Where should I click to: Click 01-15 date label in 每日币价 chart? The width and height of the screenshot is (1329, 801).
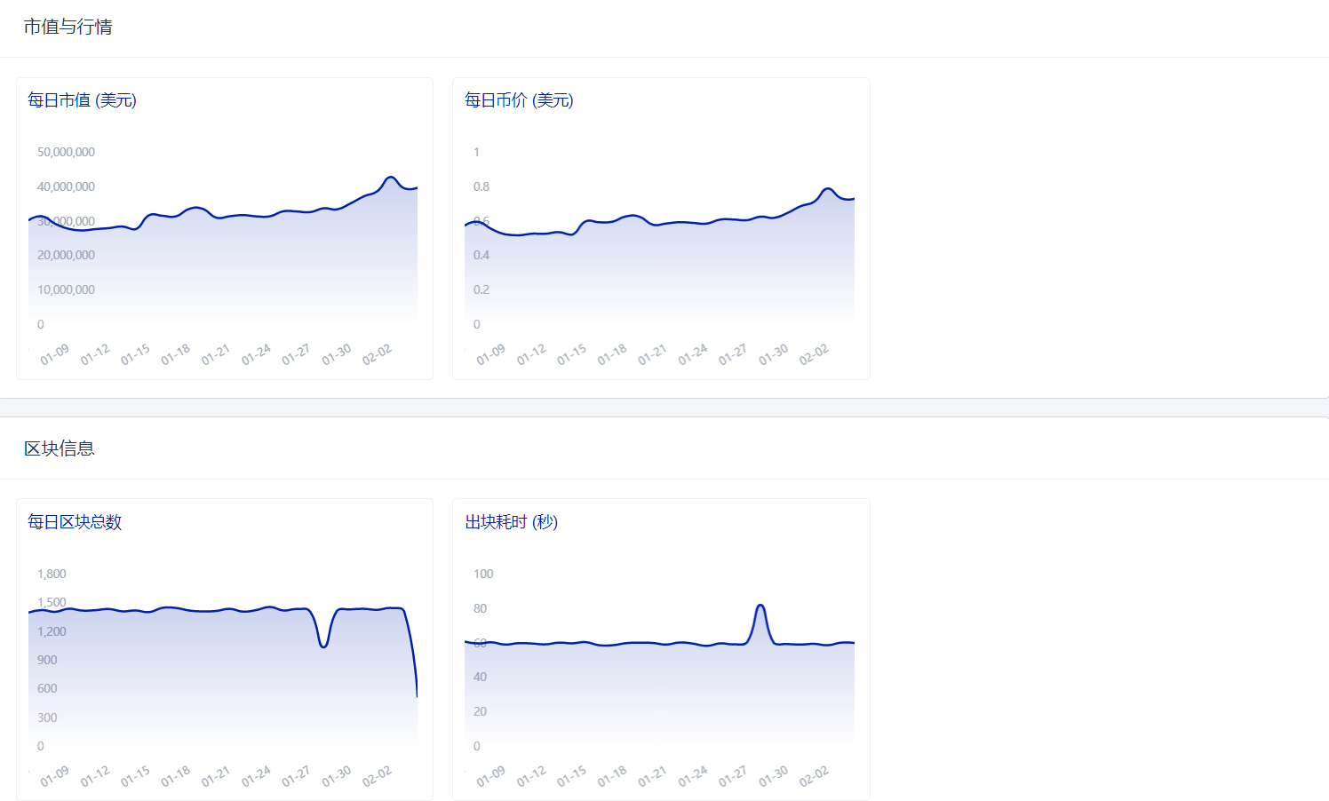point(571,355)
